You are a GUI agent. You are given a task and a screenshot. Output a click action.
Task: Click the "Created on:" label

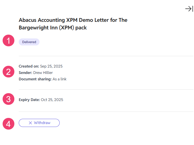click(x=29, y=66)
